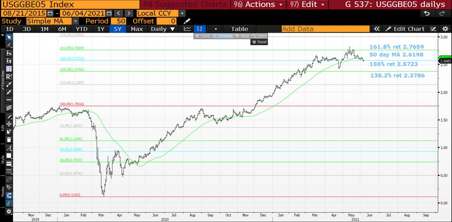Viewport: 452px width, 222px height.
Task: Click the Edit Chart button
Action: [405, 29]
